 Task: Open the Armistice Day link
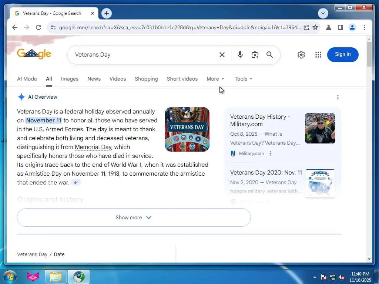[x=43, y=174]
